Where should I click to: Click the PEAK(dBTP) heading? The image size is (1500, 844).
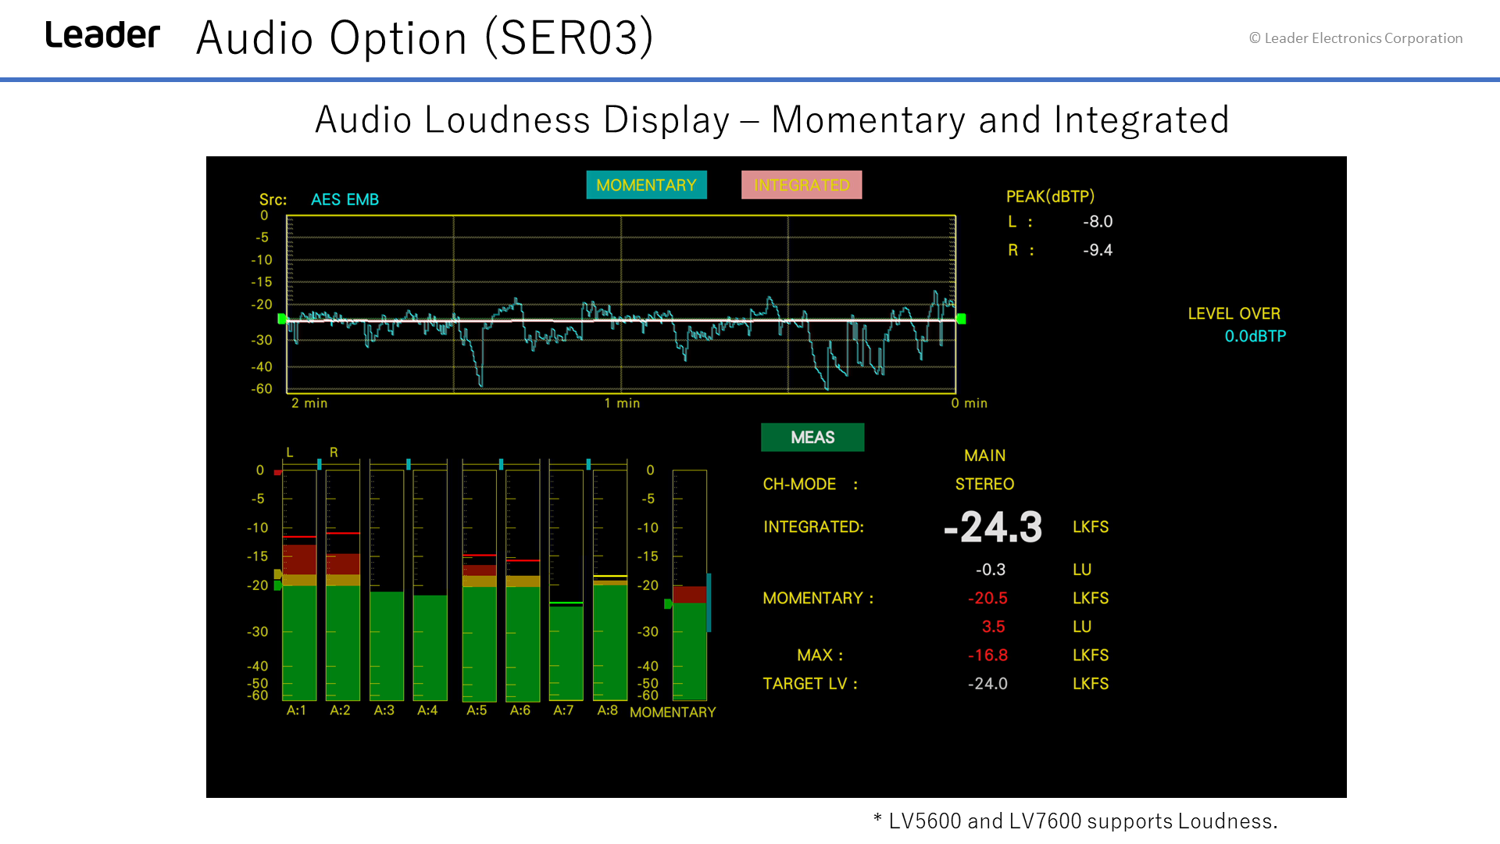click(x=1050, y=196)
